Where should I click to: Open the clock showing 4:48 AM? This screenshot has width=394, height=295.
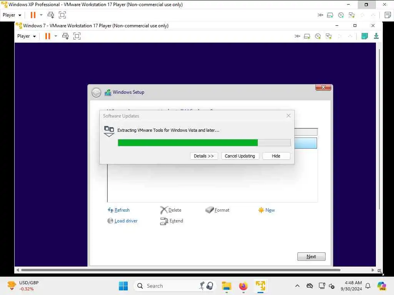point(351,286)
